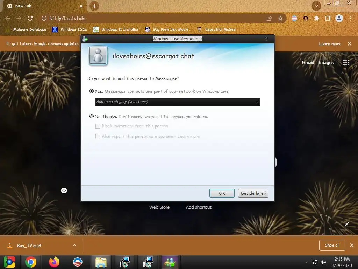Screen dimensions: 358x269
Task: Open the Images link
Action: tap(326, 62)
